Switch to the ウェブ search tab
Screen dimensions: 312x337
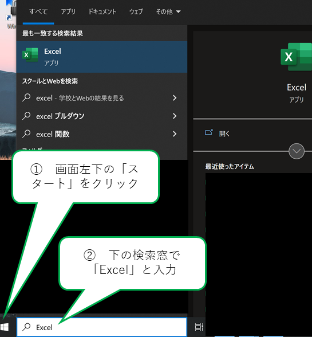pyautogui.click(x=136, y=11)
